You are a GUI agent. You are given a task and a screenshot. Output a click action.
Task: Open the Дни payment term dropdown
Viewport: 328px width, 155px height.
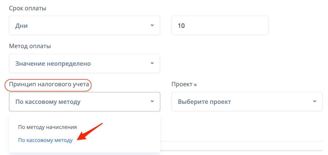[84, 26]
